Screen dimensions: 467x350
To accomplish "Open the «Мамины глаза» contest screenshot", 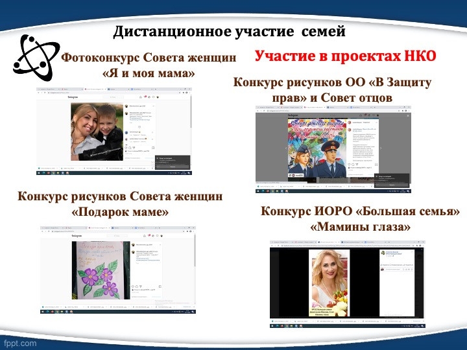I will pyautogui.click(x=347, y=285).
